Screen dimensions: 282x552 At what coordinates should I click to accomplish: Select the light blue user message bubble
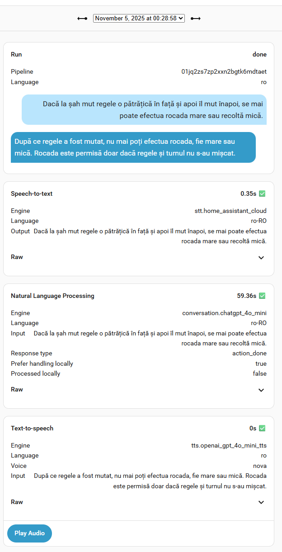click(144, 110)
